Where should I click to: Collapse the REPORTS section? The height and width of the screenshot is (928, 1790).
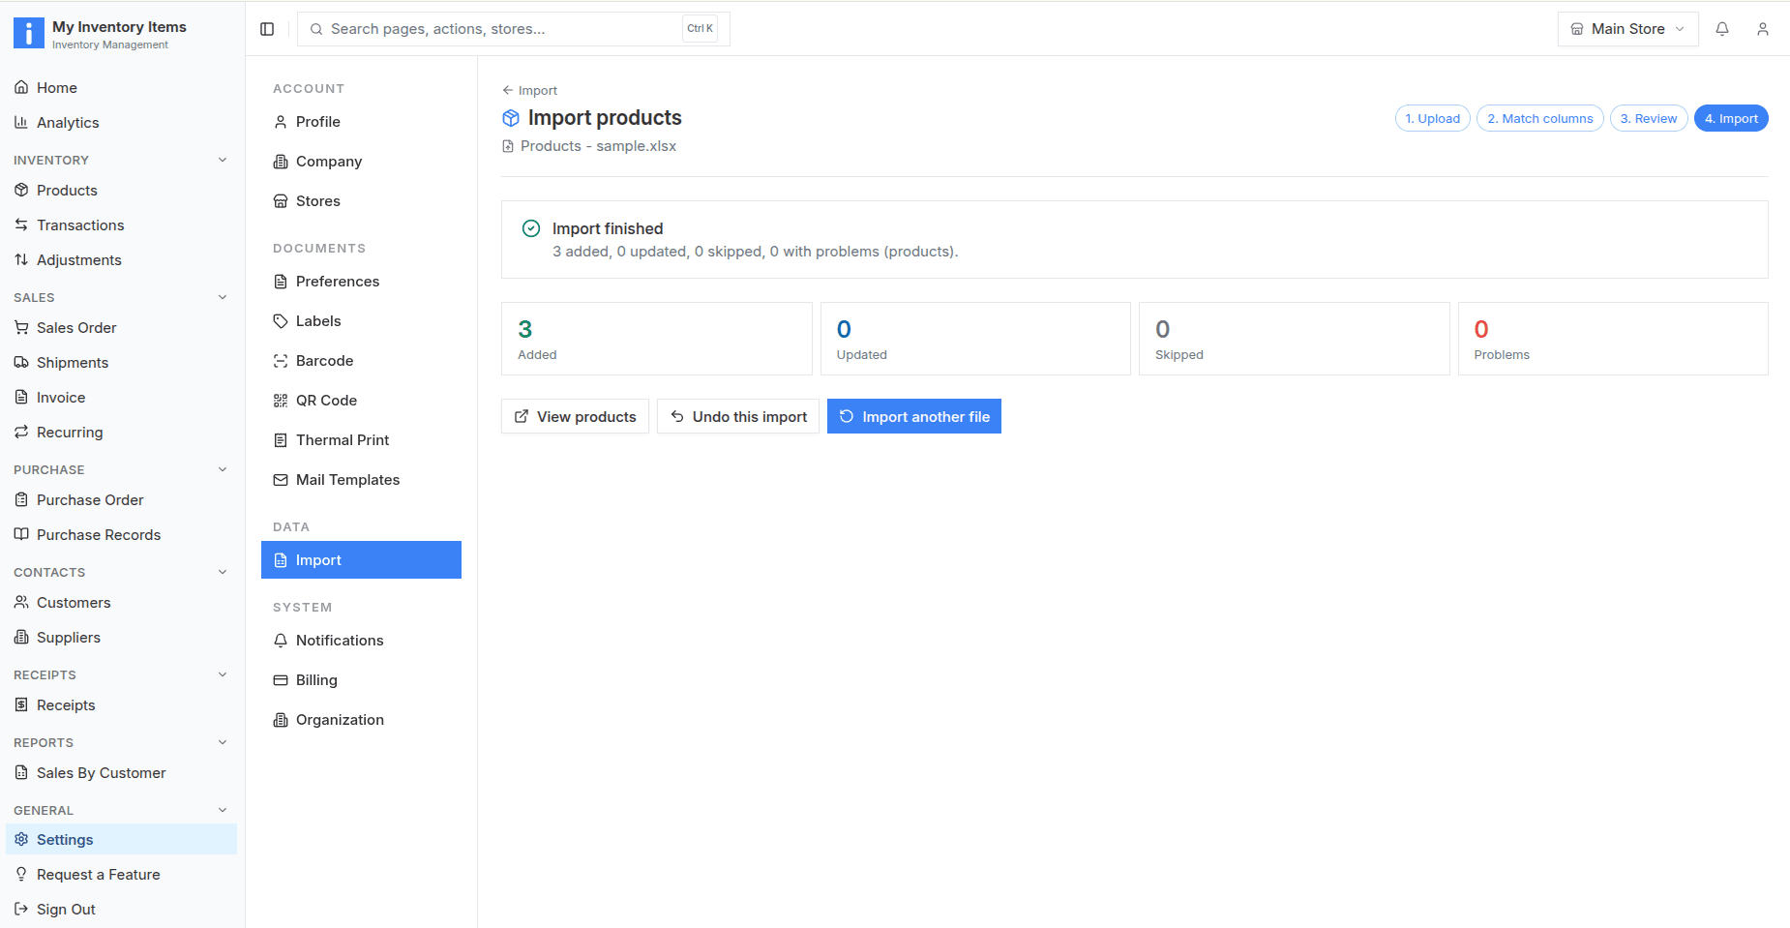click(x=223, y=742)
